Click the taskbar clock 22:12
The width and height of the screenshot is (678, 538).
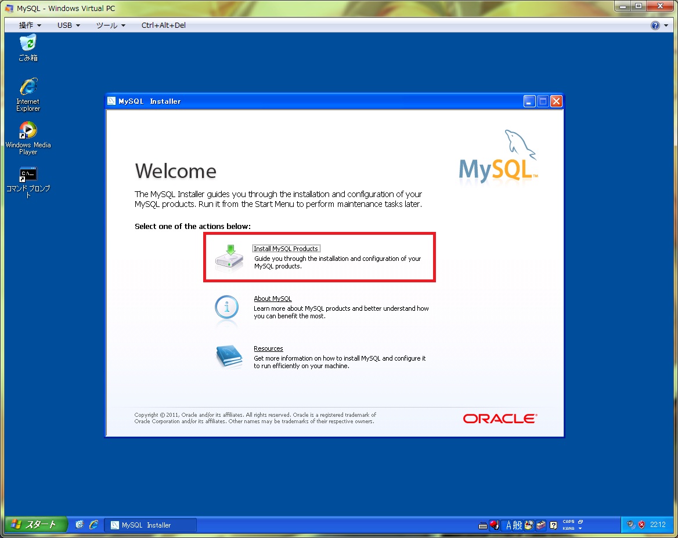point(658,525)
